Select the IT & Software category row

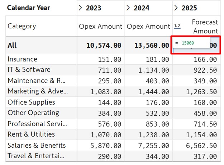(29, 70)
